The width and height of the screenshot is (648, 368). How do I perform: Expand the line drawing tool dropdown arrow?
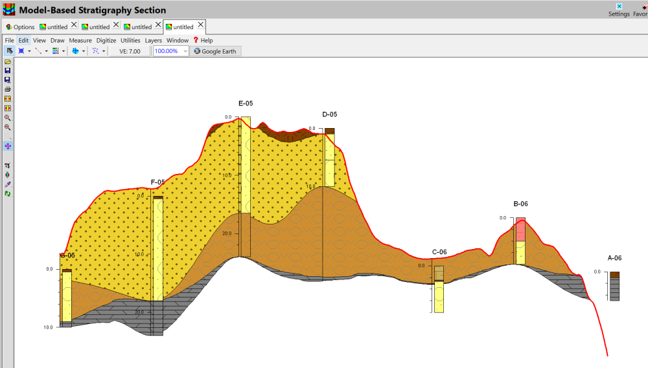pyautogui.click(x=47, y=51)
